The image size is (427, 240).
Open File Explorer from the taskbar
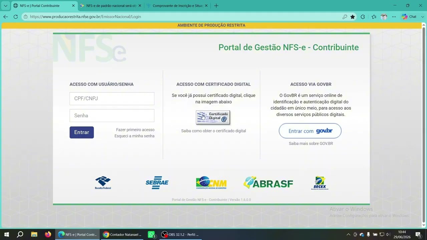coord(34,234)
